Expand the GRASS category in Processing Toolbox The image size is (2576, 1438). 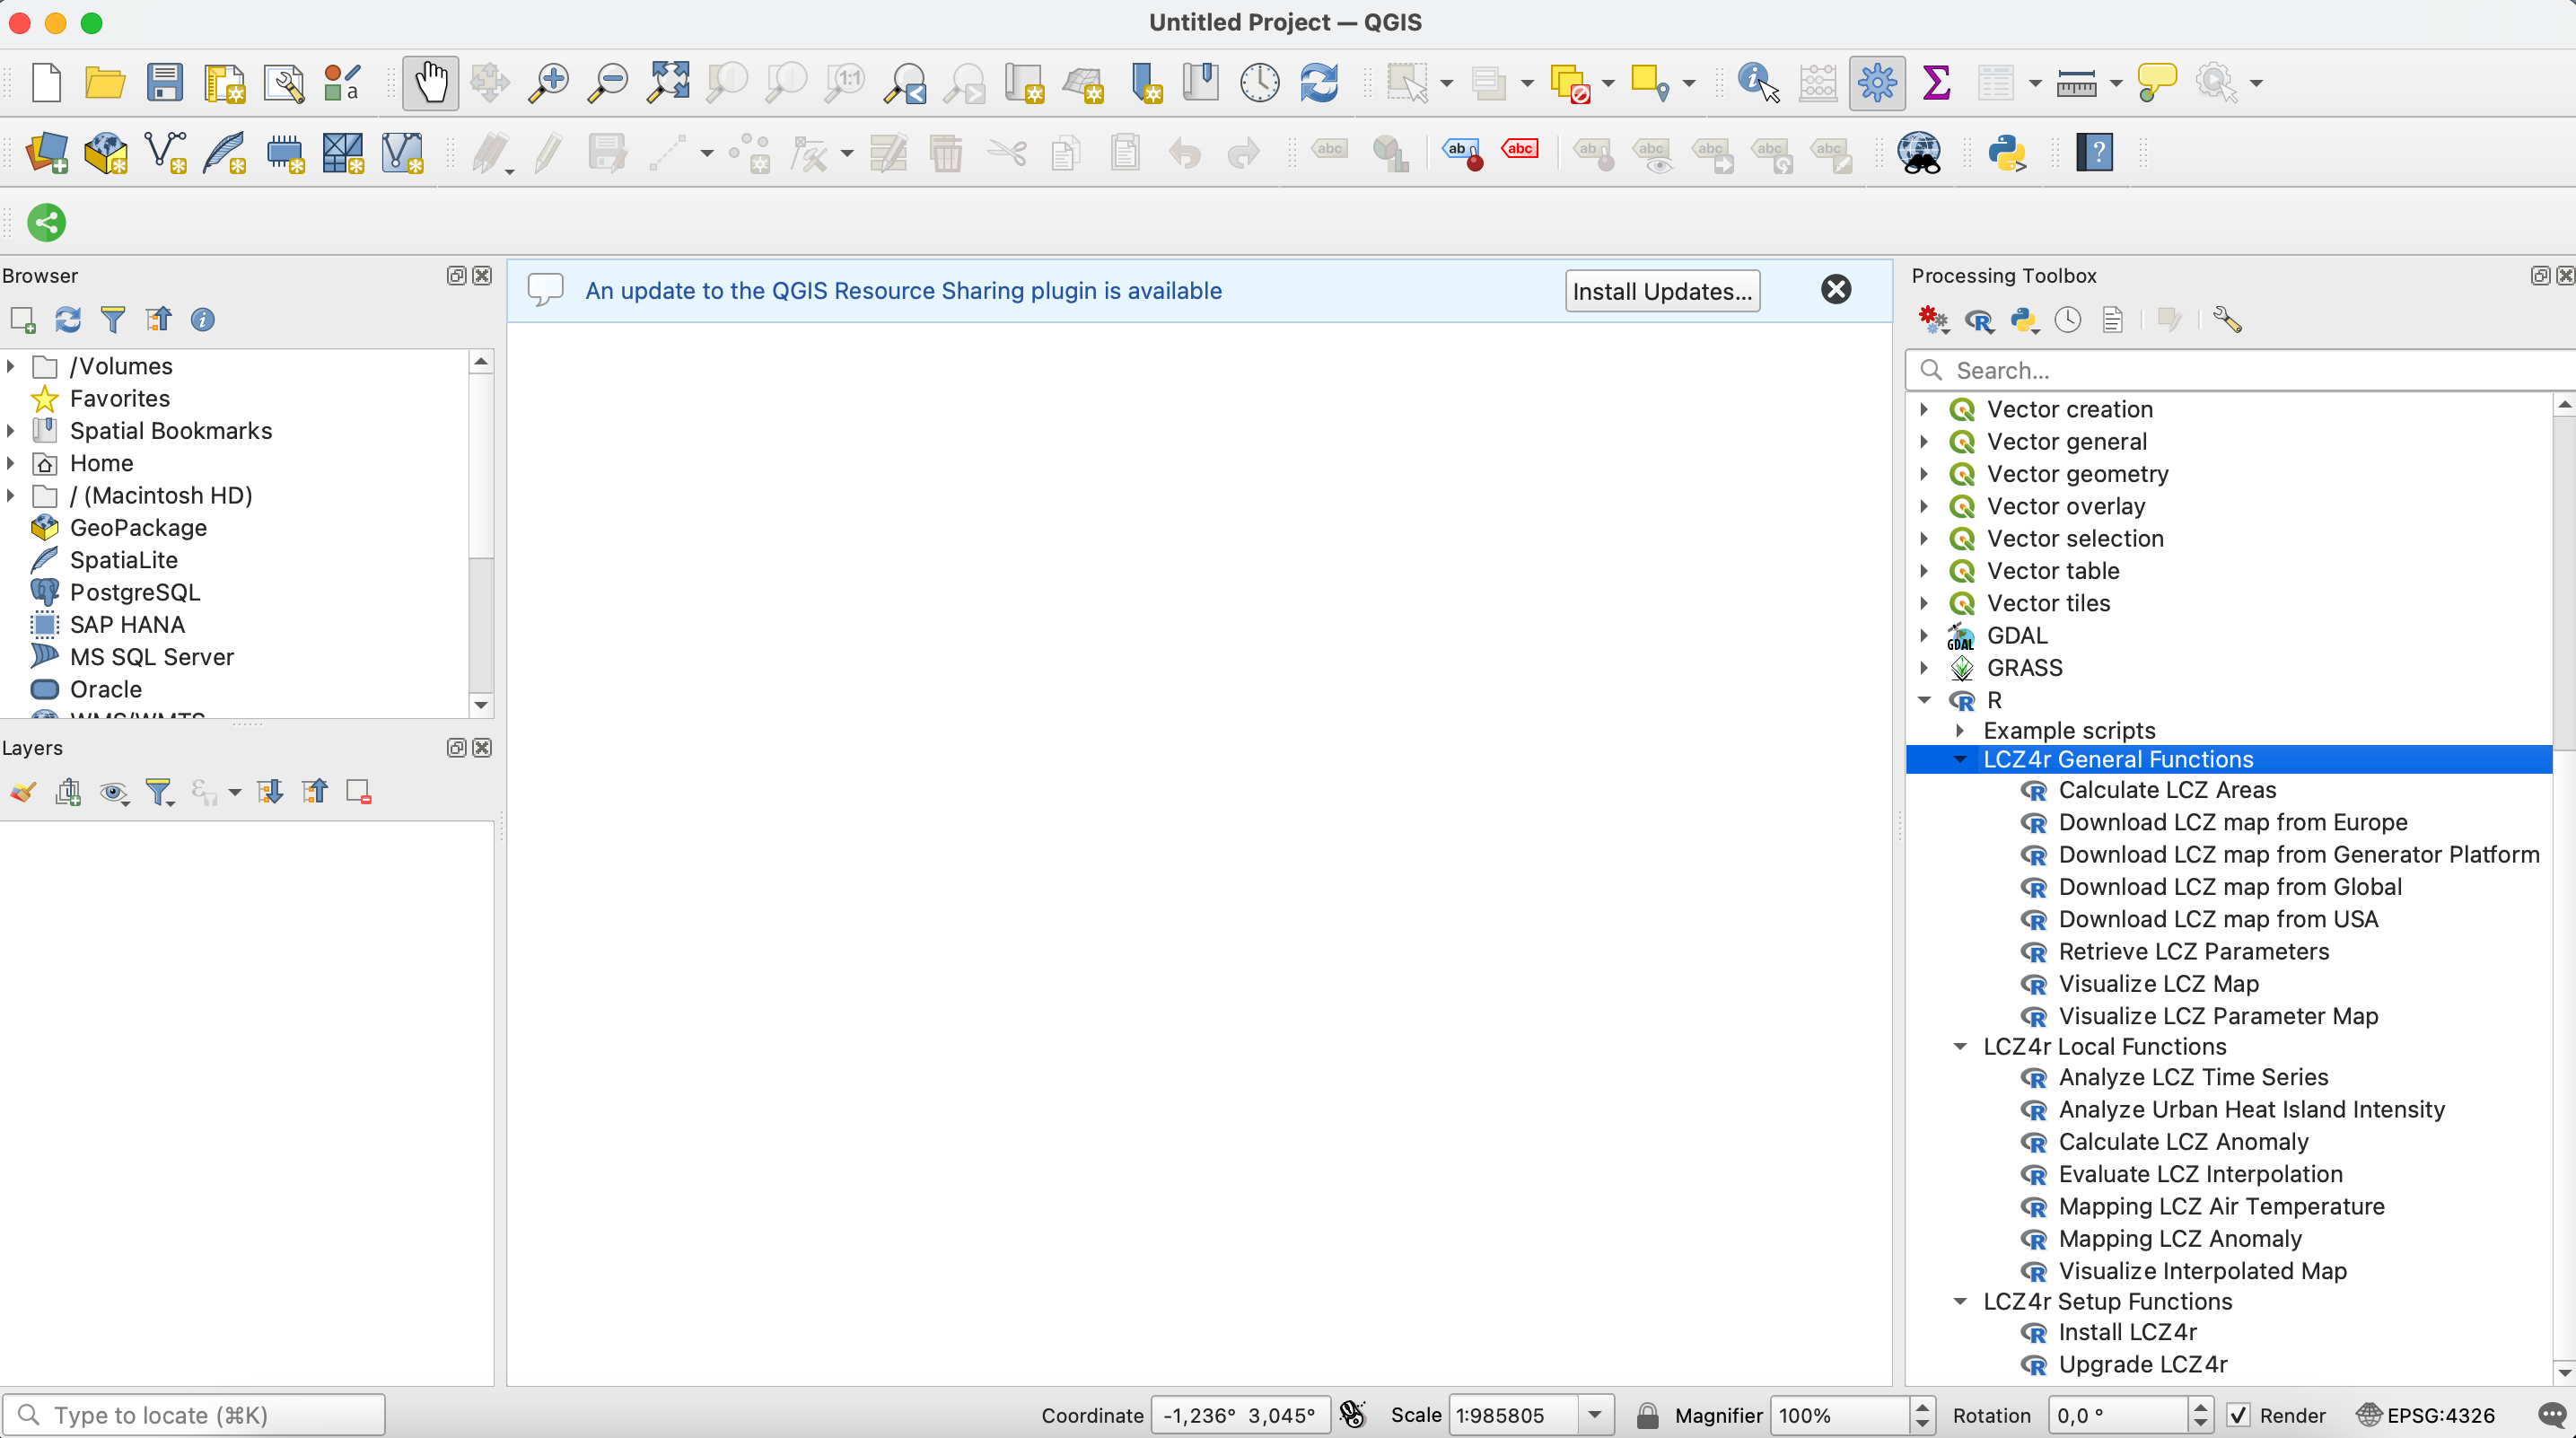(x=1924, y=667)
